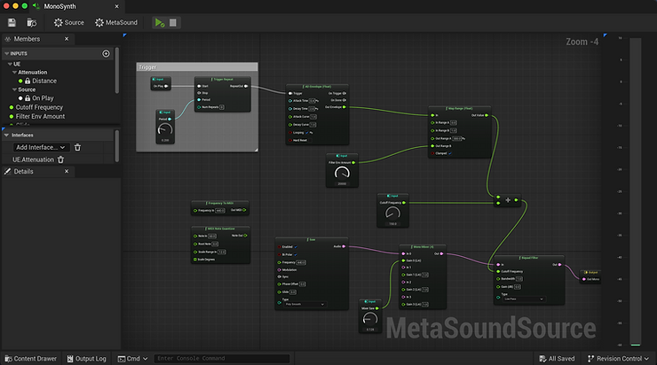Collapse the UE tree group
Screen dimensions: 657x365
coord(10,64)
